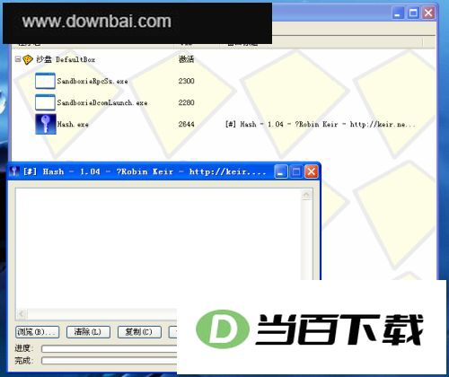
Task: Click PID value 2300
Action: [187, 81]
